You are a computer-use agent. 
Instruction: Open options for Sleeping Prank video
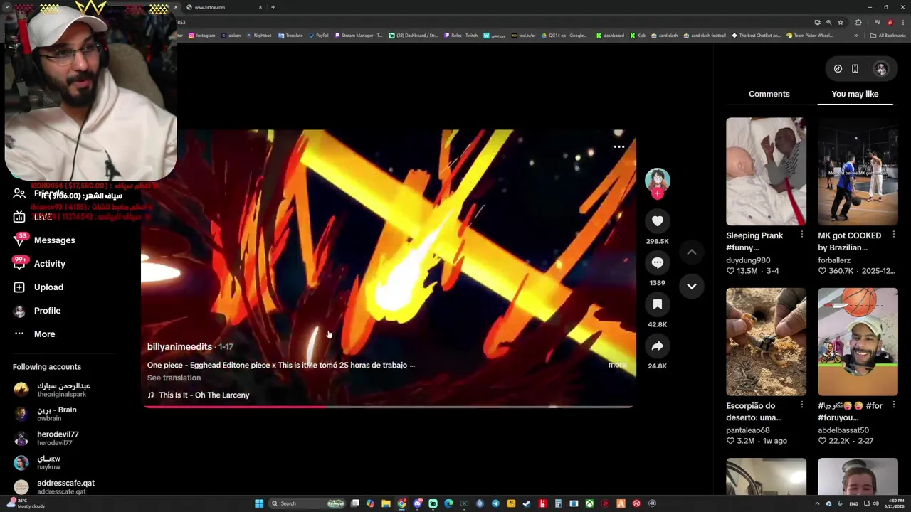[x=801, y=235]
